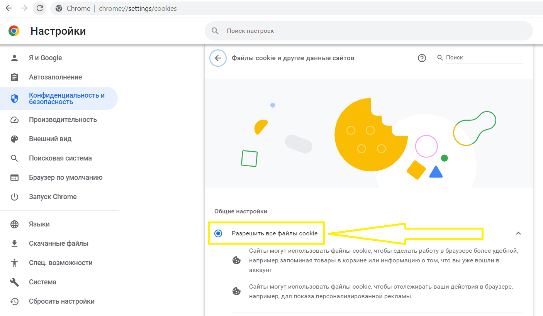Focus the Поиск настроек search field
Viewport: 543px width, 316px height.
369,31
